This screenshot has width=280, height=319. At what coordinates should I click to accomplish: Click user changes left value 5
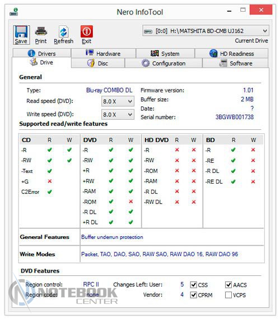tap(182, 284)
